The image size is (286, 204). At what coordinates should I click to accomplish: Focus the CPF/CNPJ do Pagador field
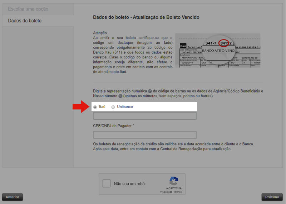click(x=145, y=135)
